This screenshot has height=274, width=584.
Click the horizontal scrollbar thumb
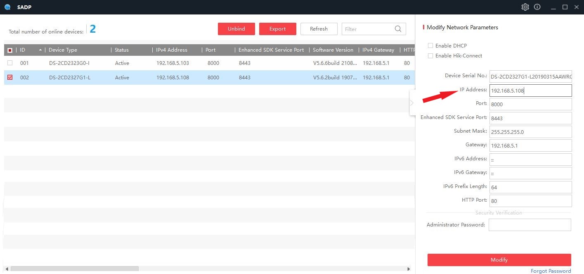[75, 269]
